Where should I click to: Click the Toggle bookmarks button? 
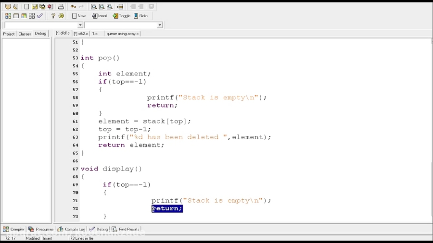point(122,16)
